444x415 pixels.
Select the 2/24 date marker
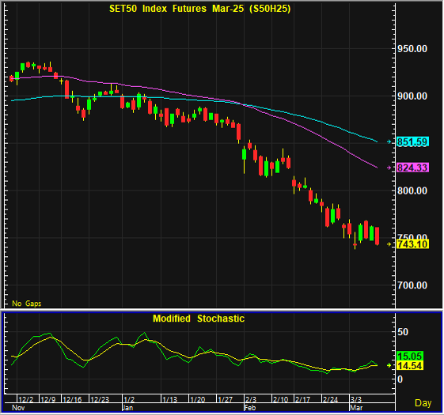(x=331, y=399)
